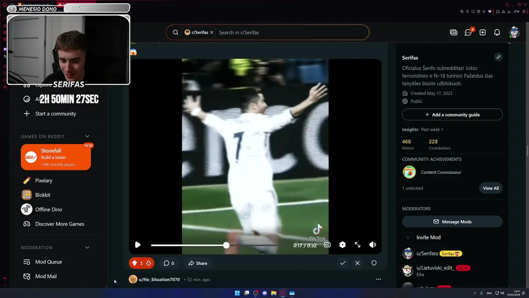Click Message Mods button
Image resolution: width=529 pixels, height=298 pixels.
tap(452, 222)
